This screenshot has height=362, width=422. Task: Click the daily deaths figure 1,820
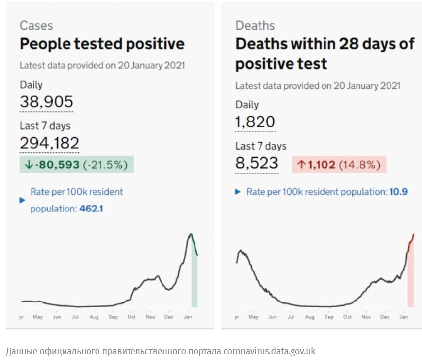point(255,122)
